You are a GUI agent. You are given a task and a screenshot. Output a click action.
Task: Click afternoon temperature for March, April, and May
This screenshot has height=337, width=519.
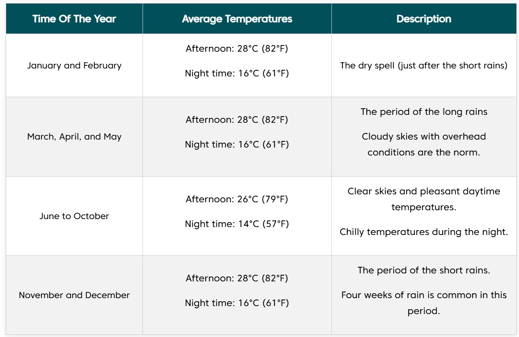237,120
